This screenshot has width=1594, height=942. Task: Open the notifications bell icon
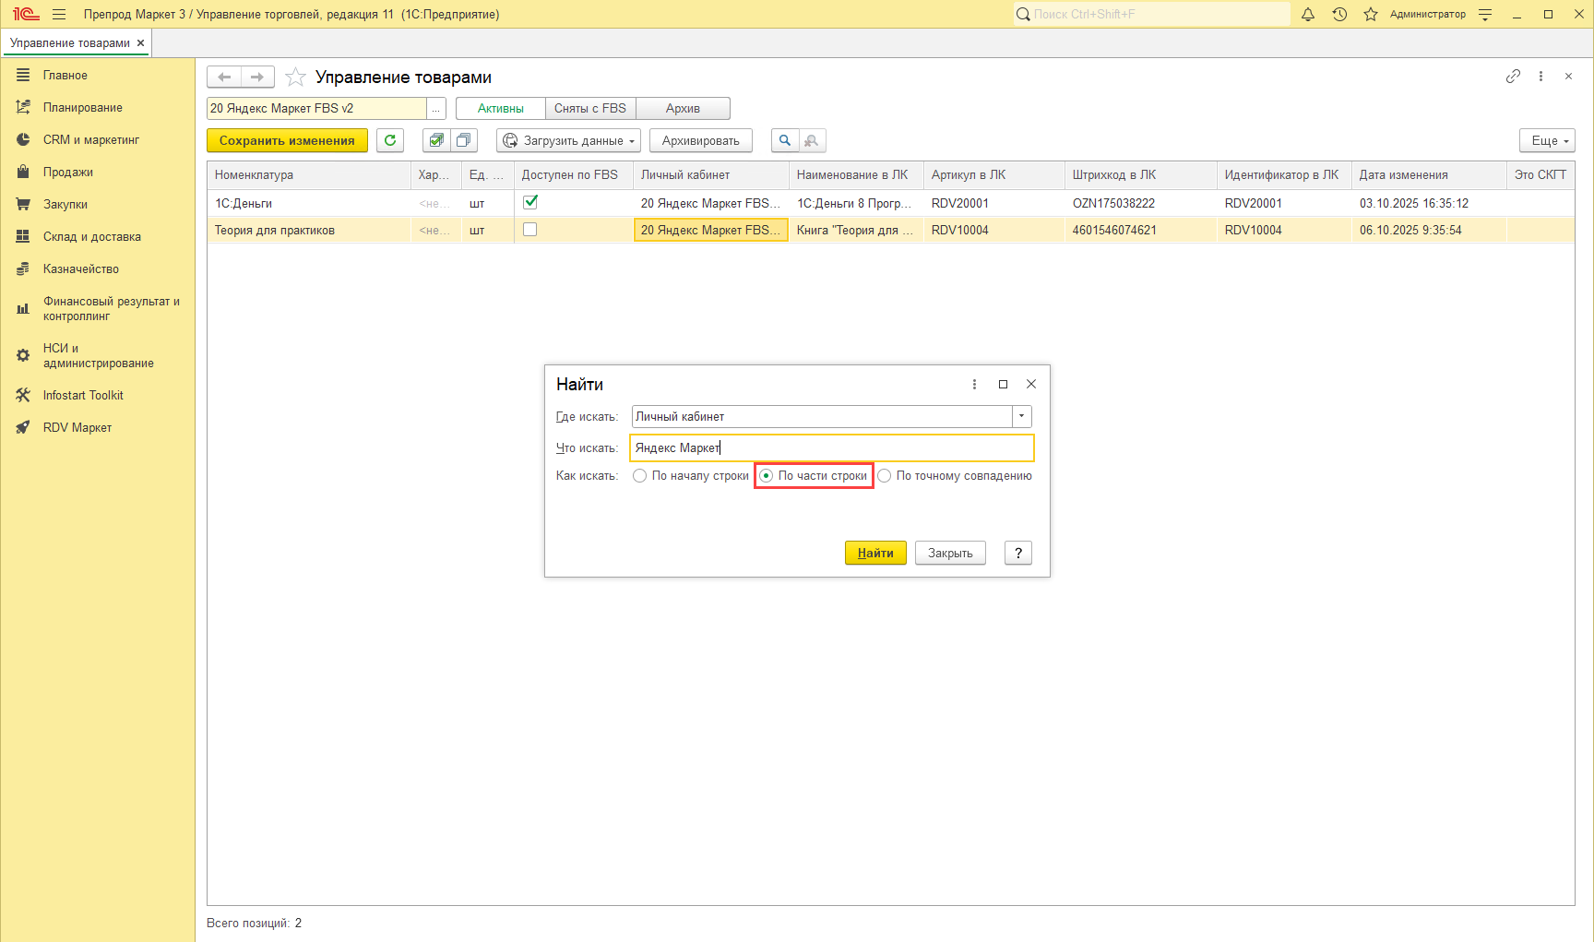tap(1308, 14)
